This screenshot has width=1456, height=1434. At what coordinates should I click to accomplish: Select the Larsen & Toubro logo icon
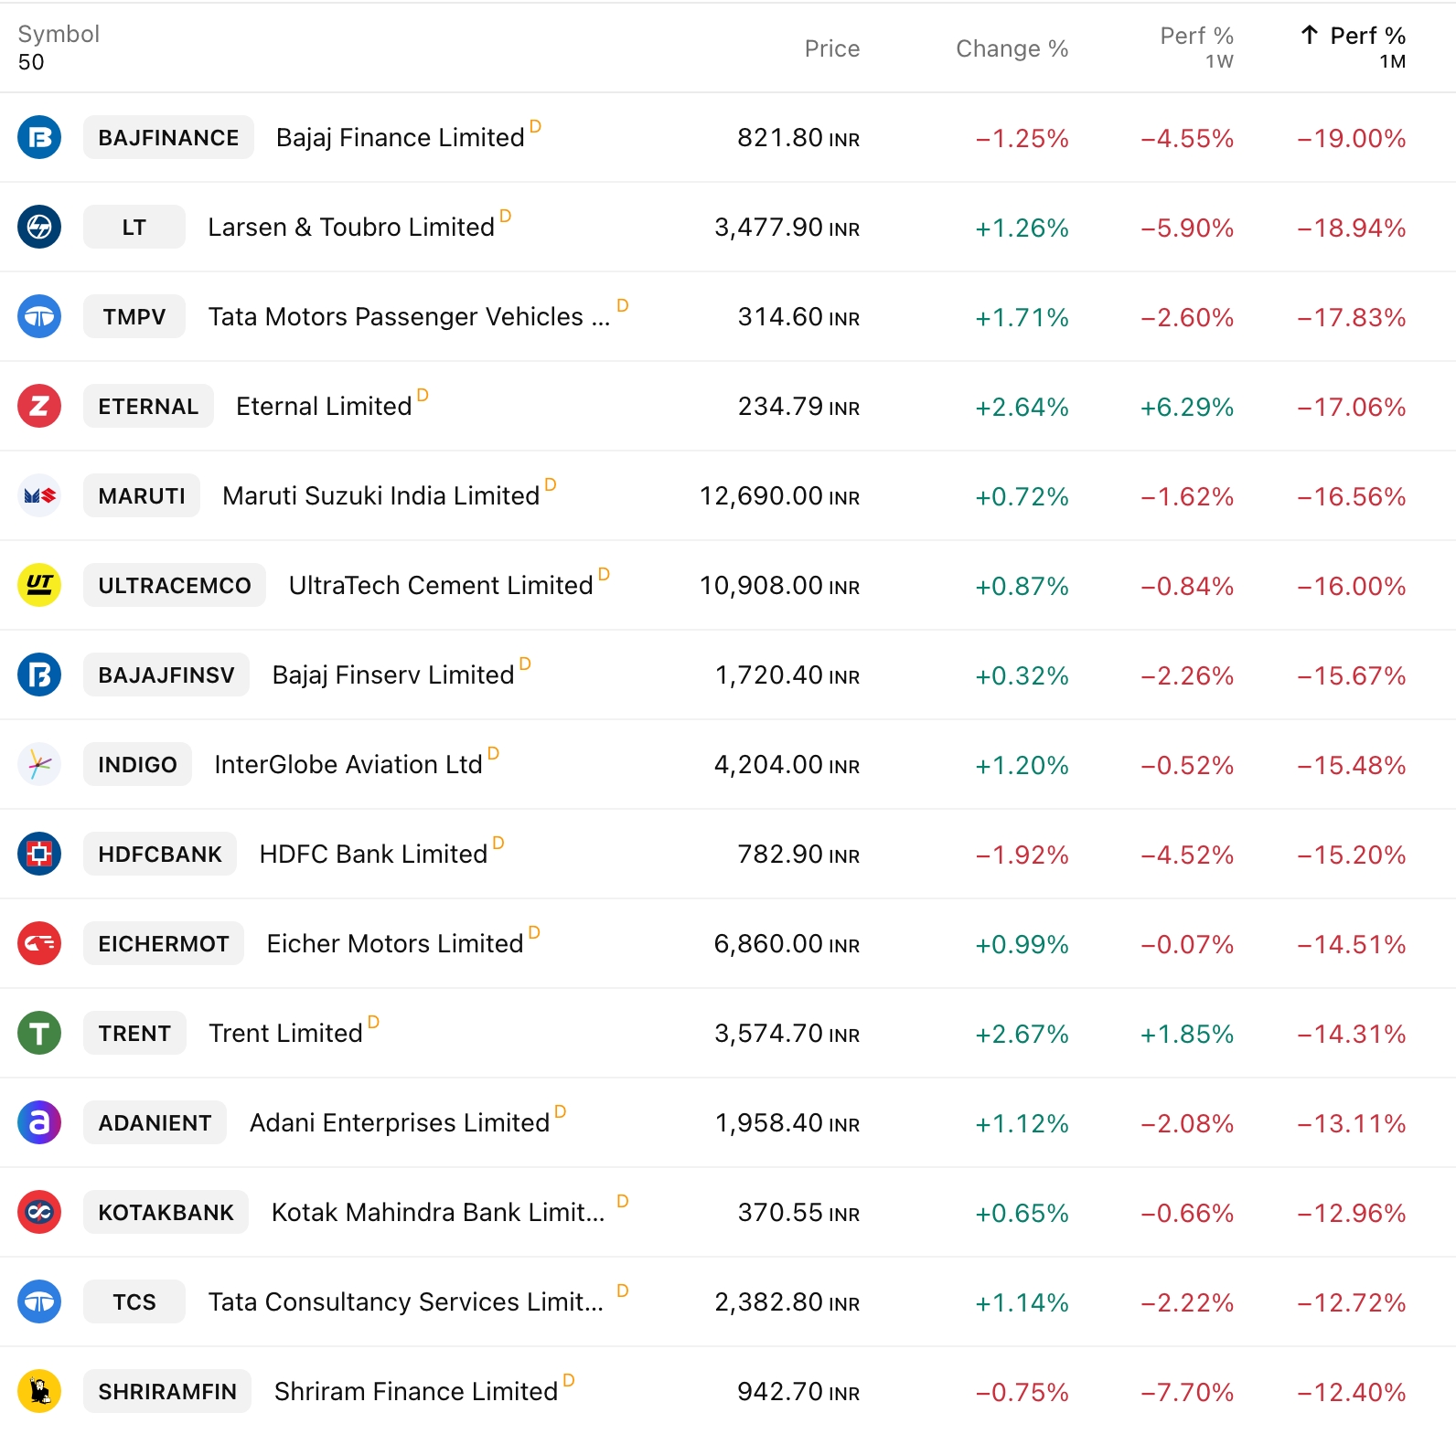39,228
